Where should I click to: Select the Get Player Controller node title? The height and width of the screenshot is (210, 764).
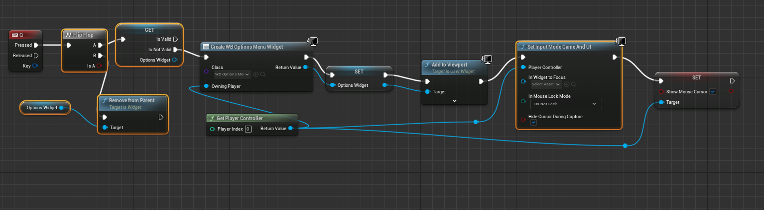[240, 118]
